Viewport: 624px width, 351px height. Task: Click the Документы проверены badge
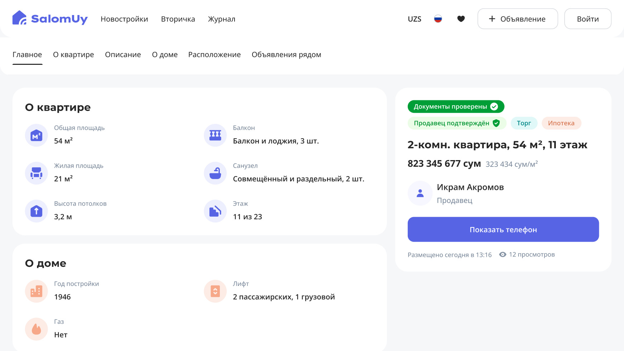point(455,107)
